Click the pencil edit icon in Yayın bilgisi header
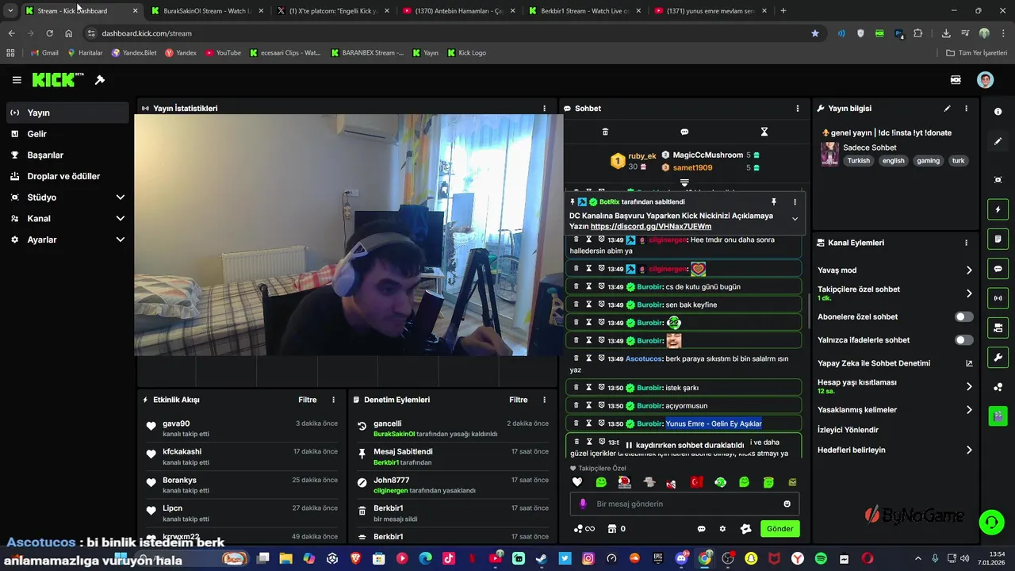Viewport: 1015px width, 571px height. click(x=947, y=109)
